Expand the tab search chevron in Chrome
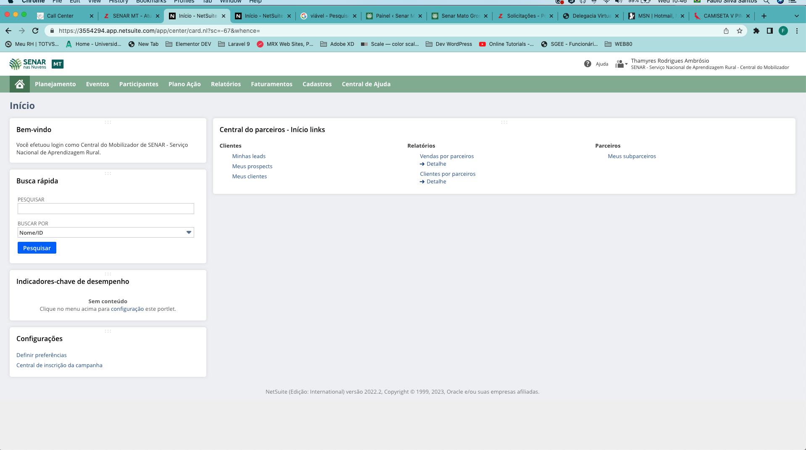806x450 pixels. click(x=797, y=16)
